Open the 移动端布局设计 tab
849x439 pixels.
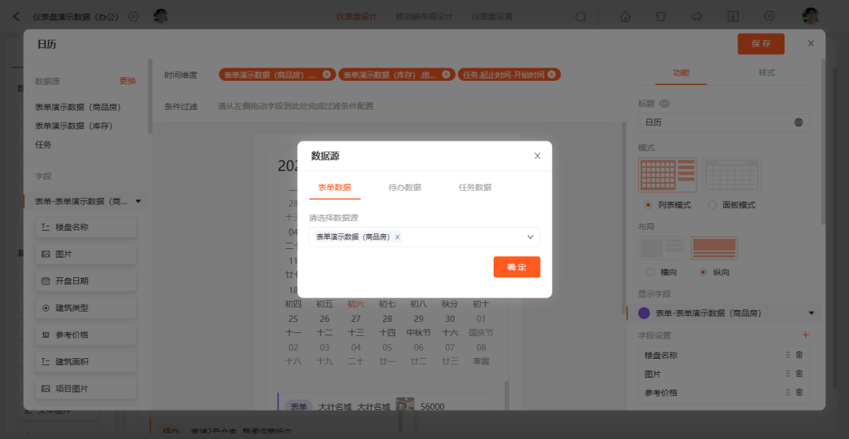[424, 16]
